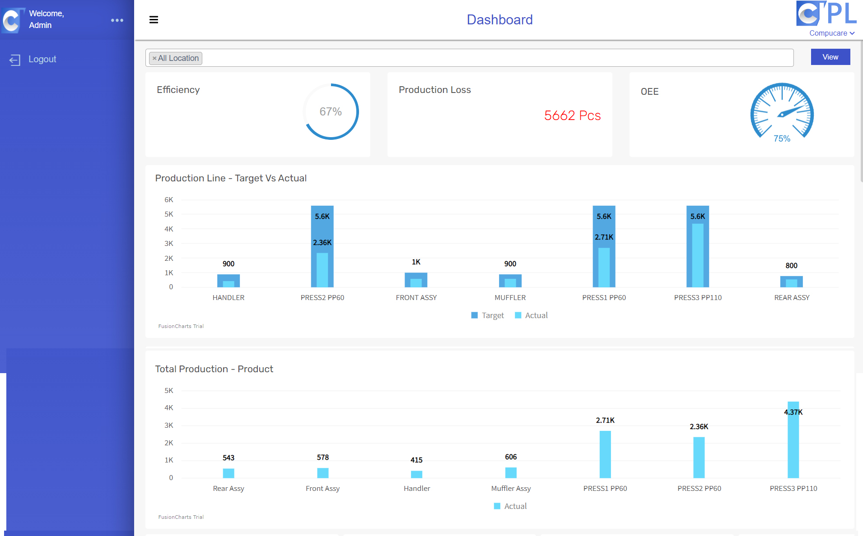Toggle the Actual legend under Total Production chart
The width and height of the screenshot is (863, 536).
pos(510,506)
